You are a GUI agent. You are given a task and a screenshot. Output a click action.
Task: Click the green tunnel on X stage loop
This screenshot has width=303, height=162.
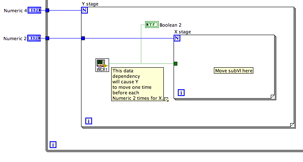tap(175, 63)
